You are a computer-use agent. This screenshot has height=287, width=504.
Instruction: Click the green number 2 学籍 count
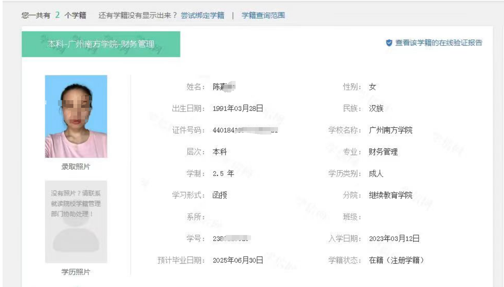point(57,15)
